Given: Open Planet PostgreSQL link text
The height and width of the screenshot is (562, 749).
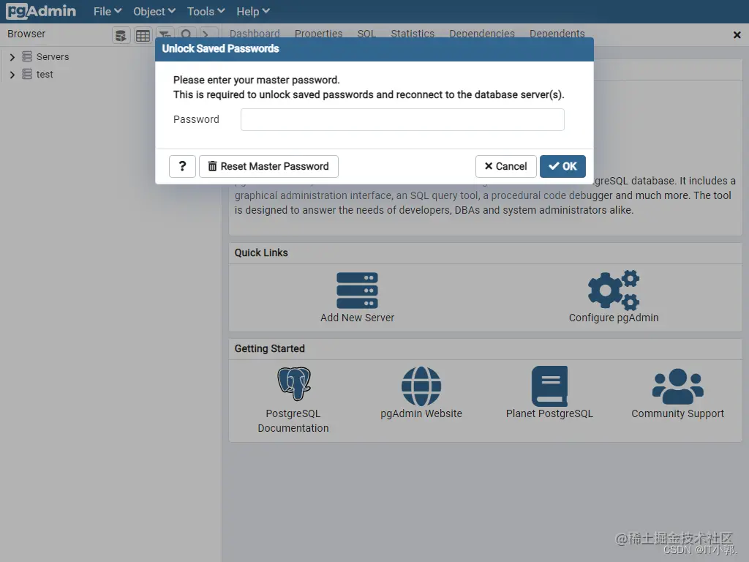Looking at the screenshot, I should pos(550,414).
